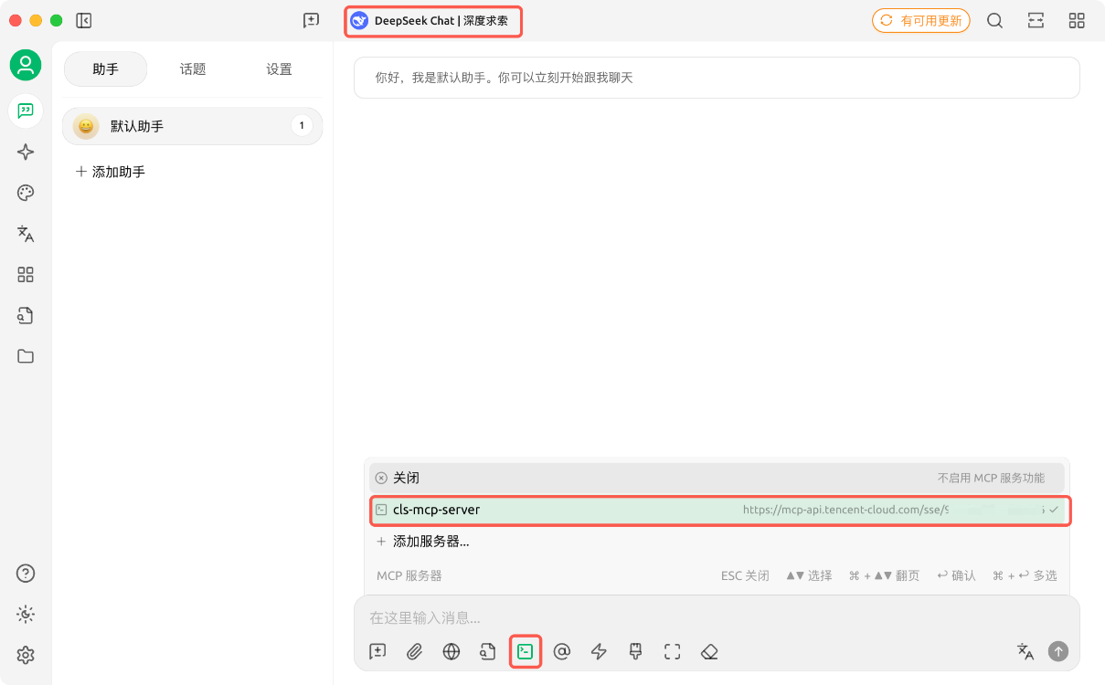Select 关闭 to disable MCP
Viewport: 1105px width, 685px height.
point(717,478)
